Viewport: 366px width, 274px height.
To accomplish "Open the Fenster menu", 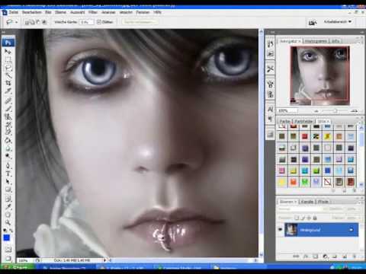I will [143, 12].
